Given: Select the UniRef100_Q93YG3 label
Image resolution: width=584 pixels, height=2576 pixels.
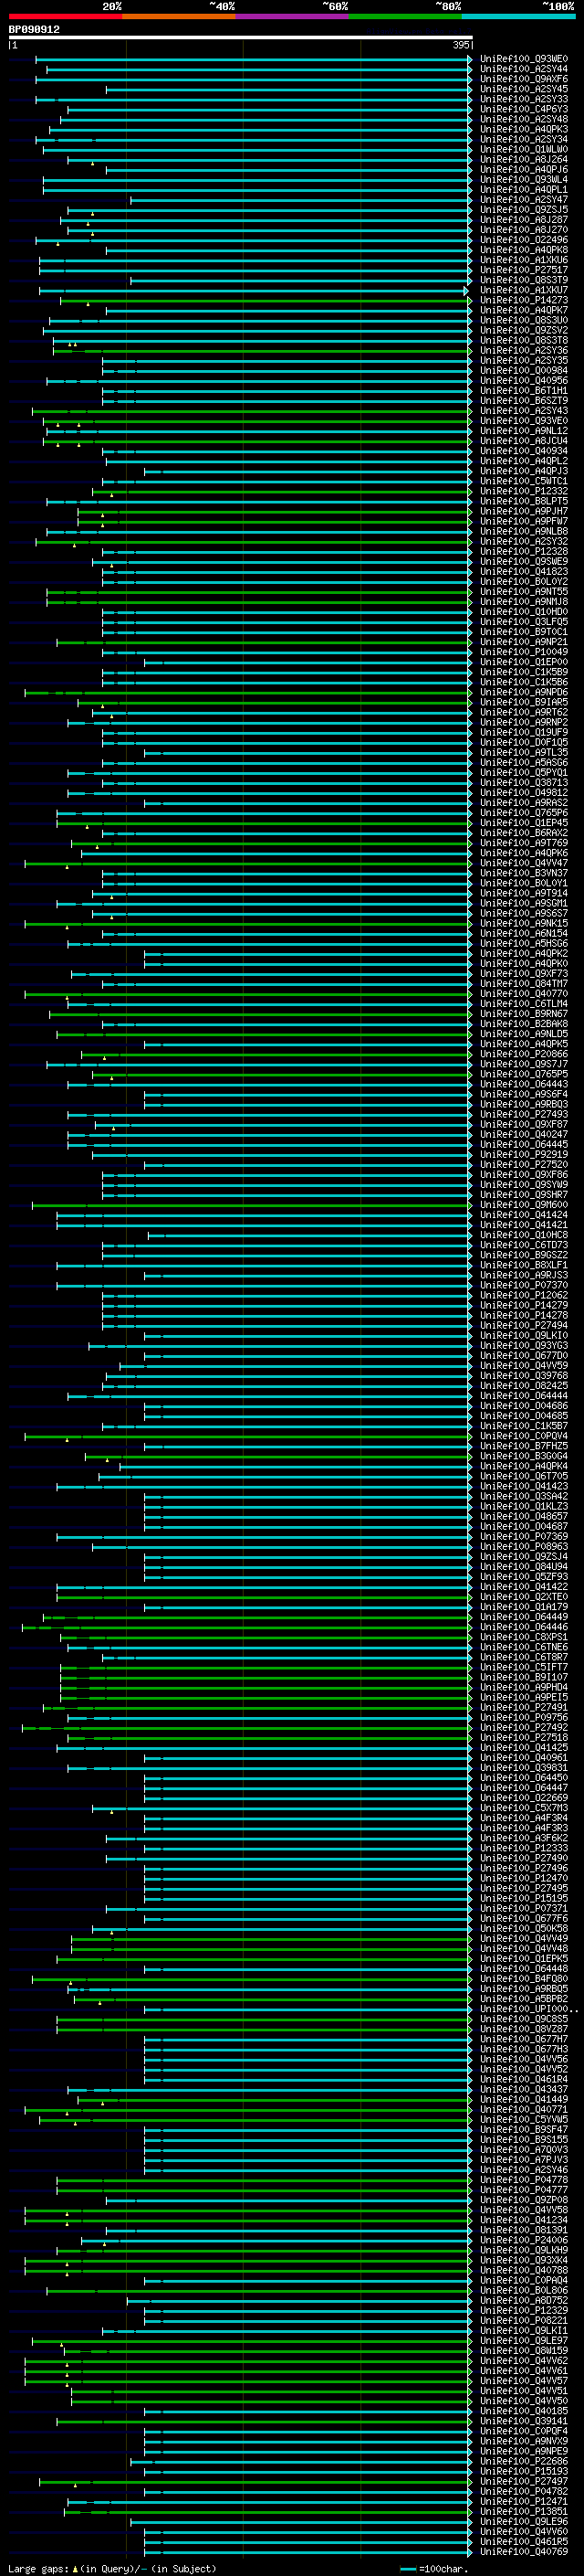Looking at the screenshot, I should pyautogui.click(x=523, y=1345).
